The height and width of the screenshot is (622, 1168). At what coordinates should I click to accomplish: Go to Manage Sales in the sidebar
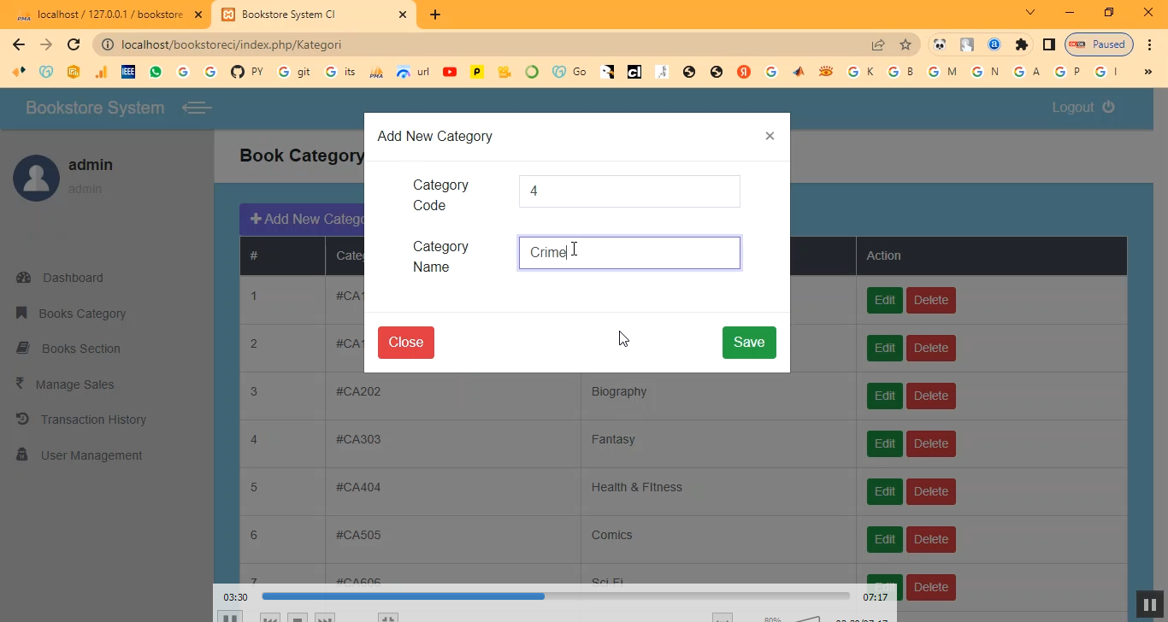[74, 384]
